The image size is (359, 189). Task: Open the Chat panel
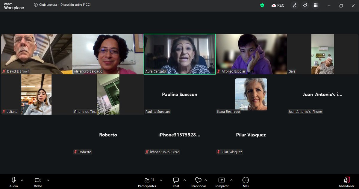[x=176, y=182]
